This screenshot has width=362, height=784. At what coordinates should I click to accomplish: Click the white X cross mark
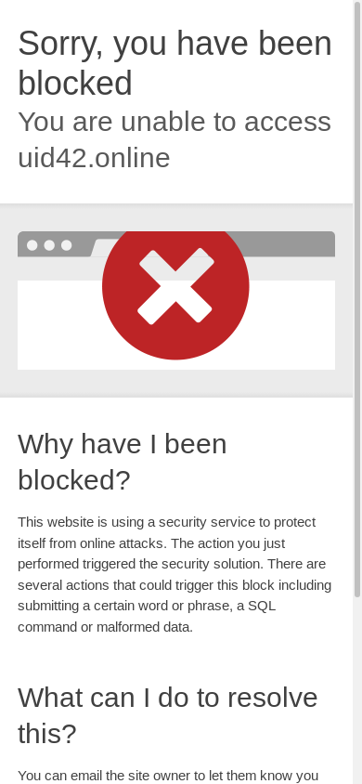coord(175,286)
